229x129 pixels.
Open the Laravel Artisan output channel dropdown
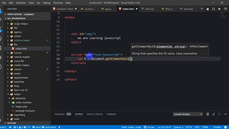click(x=188, y=114)
